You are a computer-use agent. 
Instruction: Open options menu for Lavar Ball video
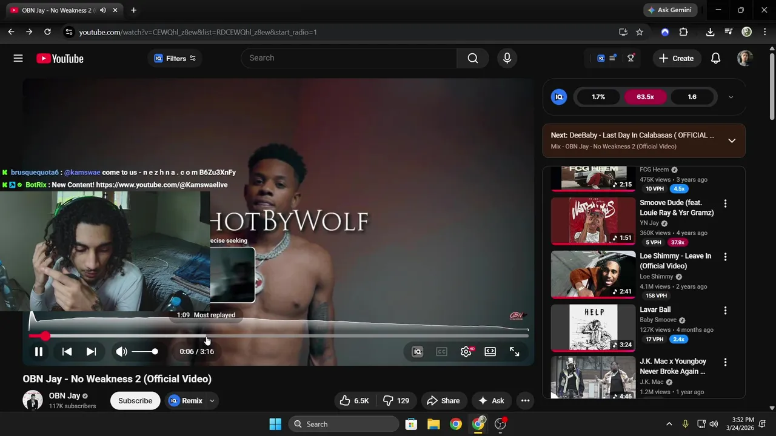pos(725,310)
